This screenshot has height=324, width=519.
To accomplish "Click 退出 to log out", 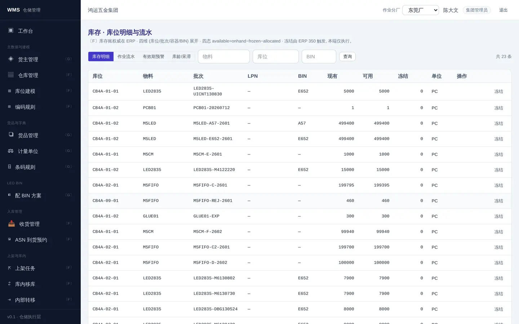I will (x=504, y=10).
